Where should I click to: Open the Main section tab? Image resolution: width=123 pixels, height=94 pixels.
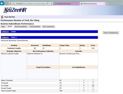[x=3, y=26]
